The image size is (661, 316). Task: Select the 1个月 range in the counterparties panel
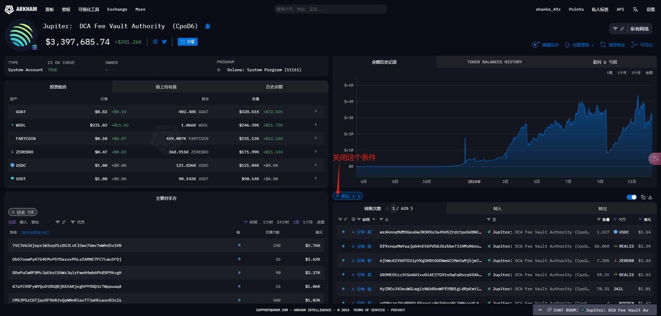tap(308, 222)
